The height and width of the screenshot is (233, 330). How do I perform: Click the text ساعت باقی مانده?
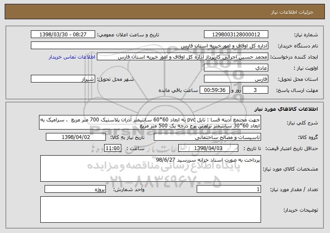coord(178,90)
